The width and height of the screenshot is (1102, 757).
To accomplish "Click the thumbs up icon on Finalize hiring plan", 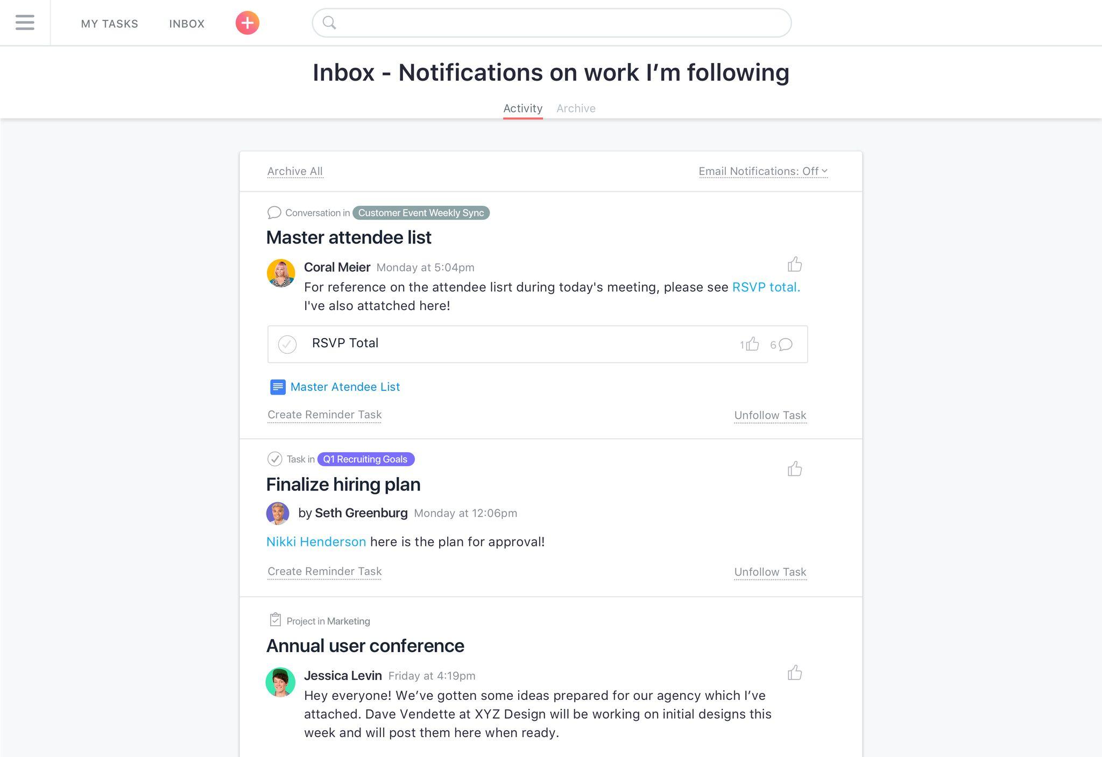I will tap(795, 468).
